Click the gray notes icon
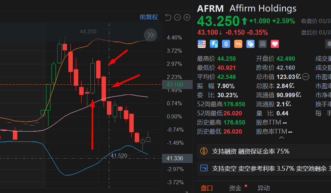Screen dimensions: 331x193 point(263,44)
